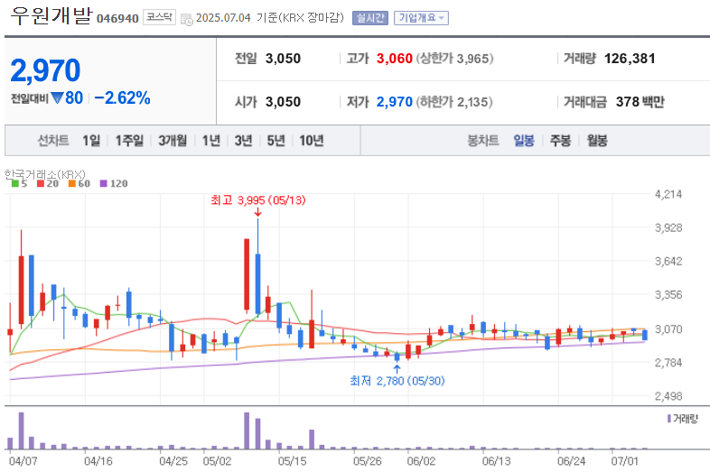The width and height of the screenshot is (710, 472).
Task: Select the 5년 line chart
Action: click(x=276, y=141)
